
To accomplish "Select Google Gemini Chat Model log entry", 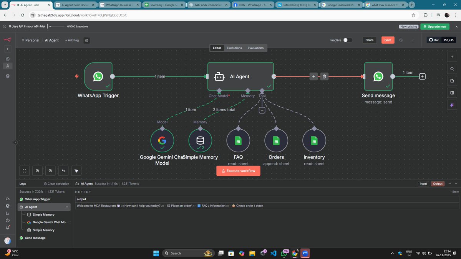I will 48,222.
